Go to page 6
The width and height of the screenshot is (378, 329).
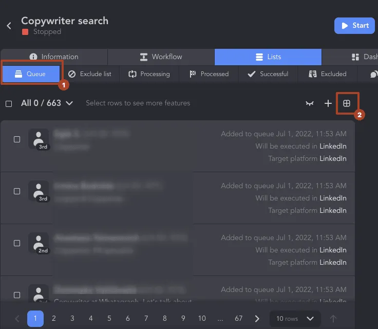click(x=128, y=319)
